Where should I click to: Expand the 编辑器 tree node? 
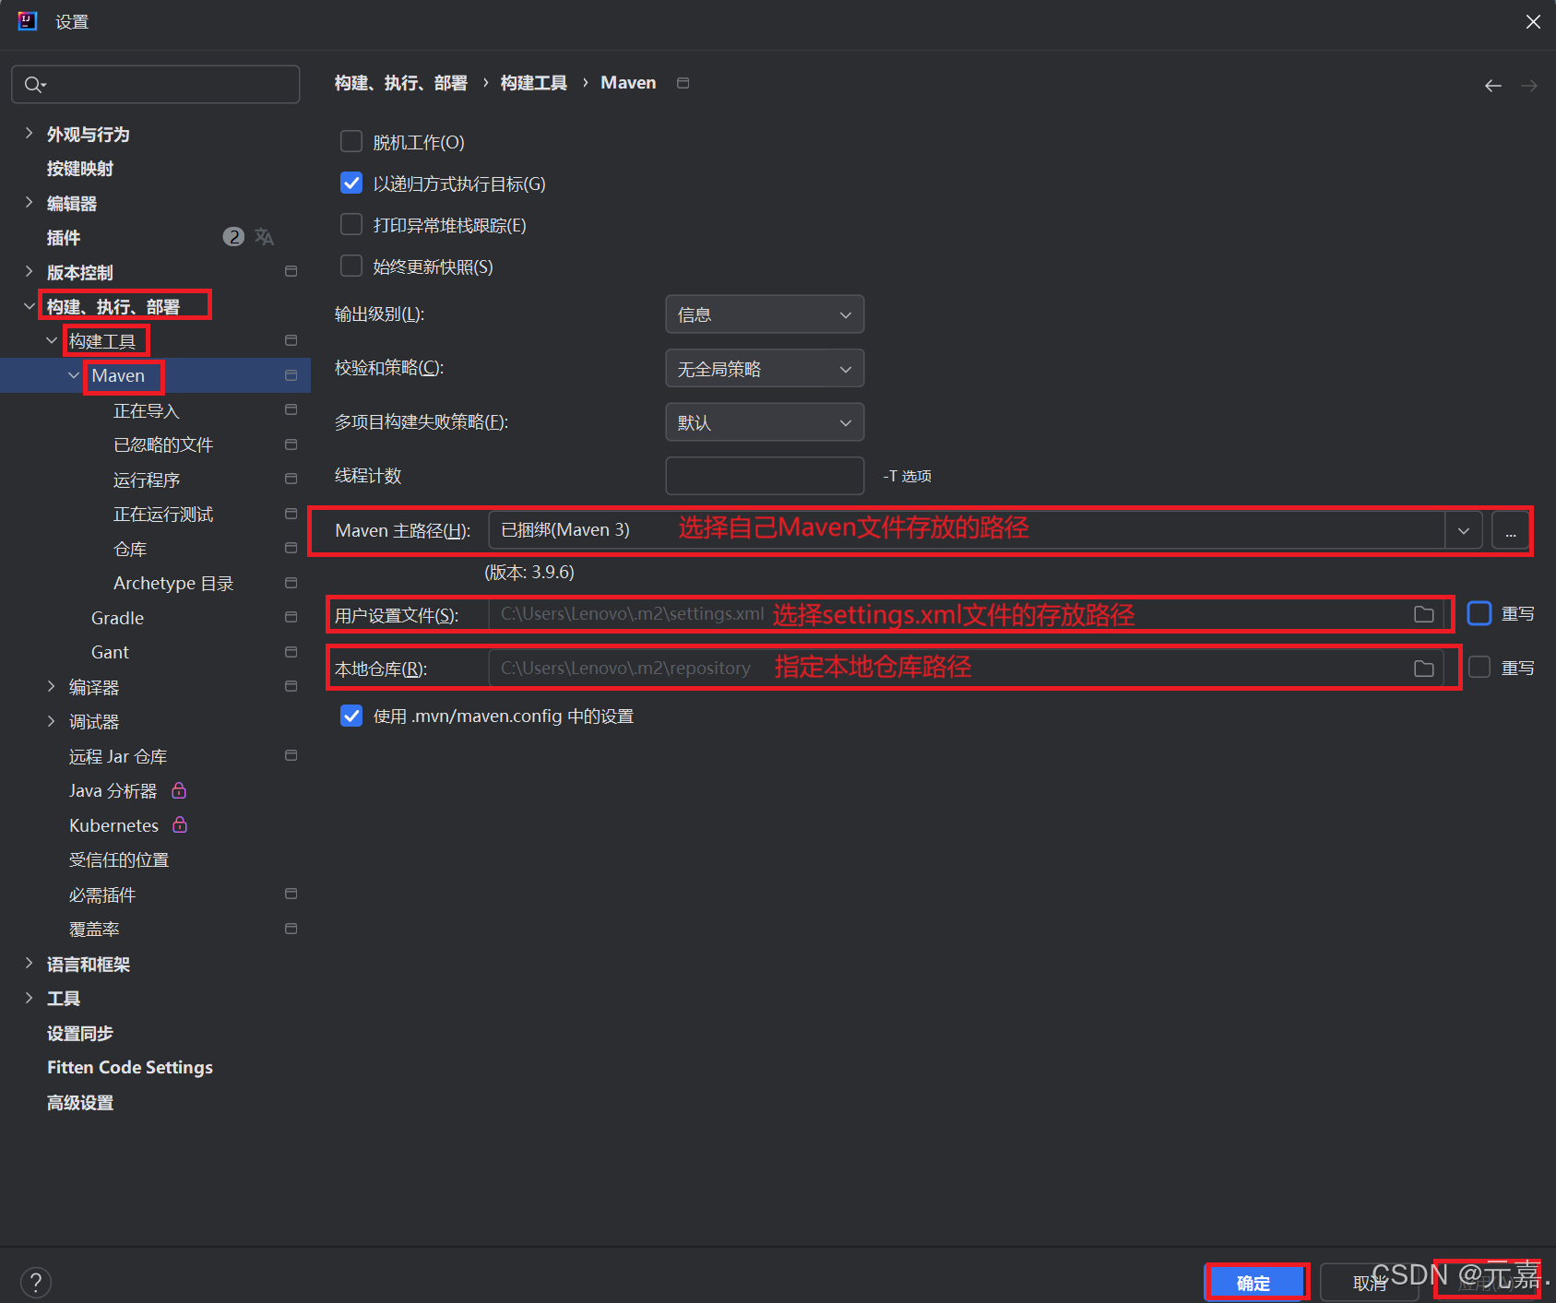click(29, 203)
